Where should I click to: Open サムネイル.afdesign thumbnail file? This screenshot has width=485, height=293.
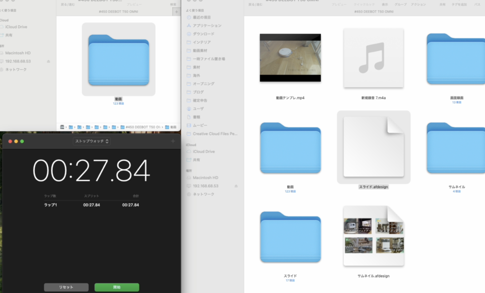pos(373,236)
